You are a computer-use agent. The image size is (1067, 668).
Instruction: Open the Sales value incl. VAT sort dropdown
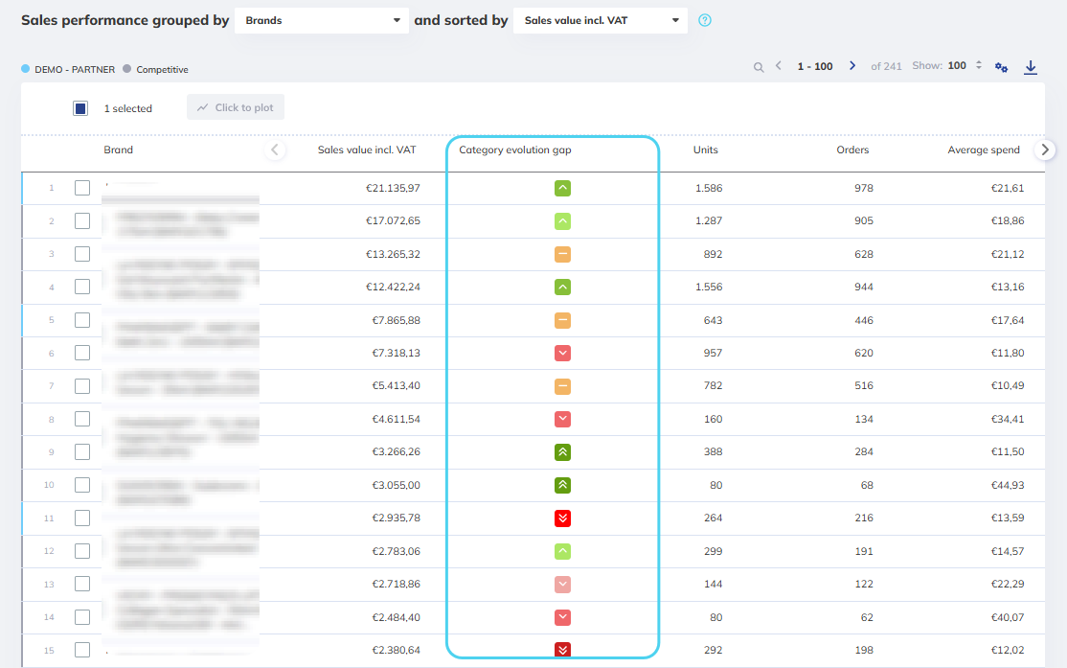click(601, 20)
